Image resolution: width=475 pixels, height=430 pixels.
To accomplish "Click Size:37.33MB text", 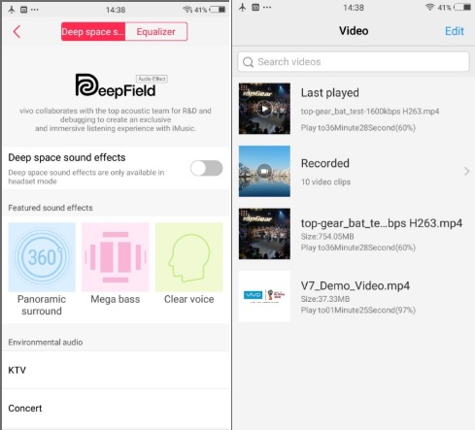I will (x=325, y=299).
